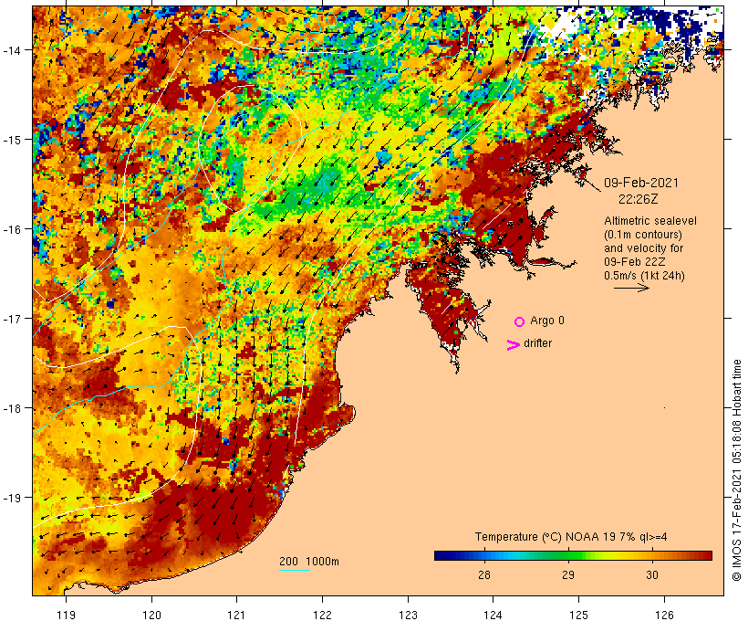
Task: Click the IMOS copyright timestamp text
Action: [x=736, y=470]
